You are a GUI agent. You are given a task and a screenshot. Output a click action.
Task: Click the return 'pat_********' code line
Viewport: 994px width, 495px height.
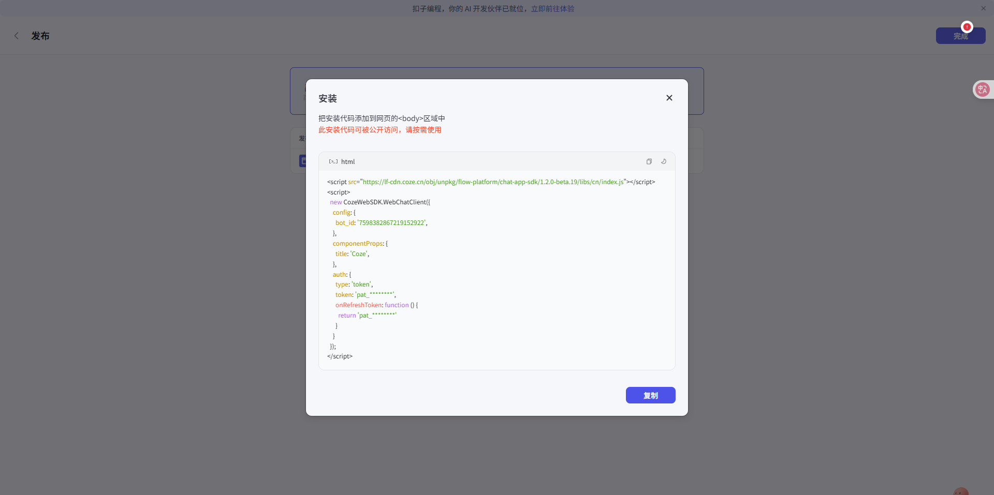(368, 316)
